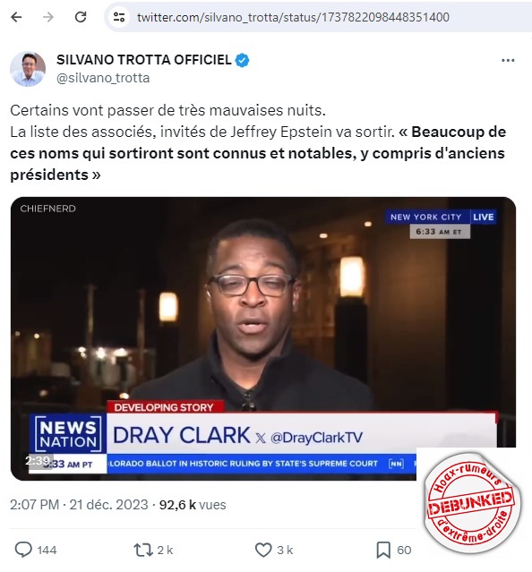532x572 pixels.
Task: Reload the page
Action: click(81, 17)
